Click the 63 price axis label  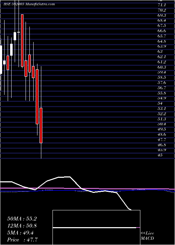pyautogui.click(x=160, y=51)
